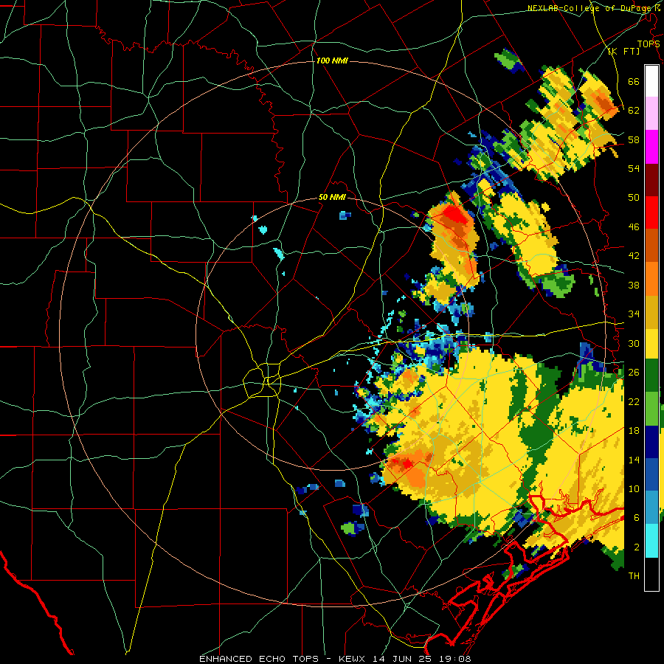The height and width of the screenshot is (664, 664).
Task: Select the 6 scale value
Action: tap(637, 518)
